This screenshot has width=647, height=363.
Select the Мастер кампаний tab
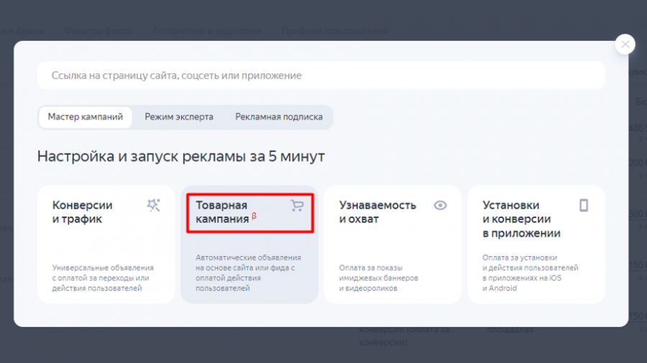86,118
